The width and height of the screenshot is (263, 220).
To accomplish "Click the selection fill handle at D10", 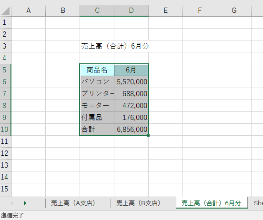I will point(148,136).
